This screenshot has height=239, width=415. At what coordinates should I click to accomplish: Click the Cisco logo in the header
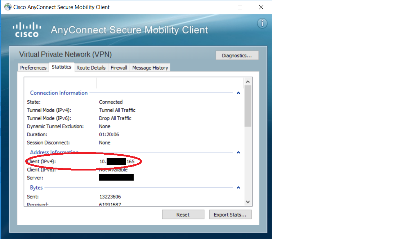pyautogui.click(x=26, y=30)
